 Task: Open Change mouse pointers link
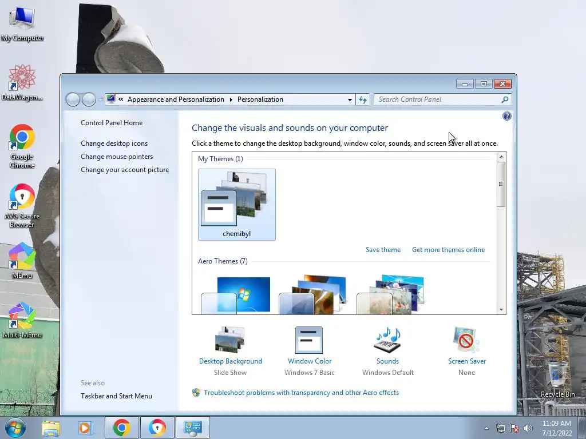coord(117,157)
